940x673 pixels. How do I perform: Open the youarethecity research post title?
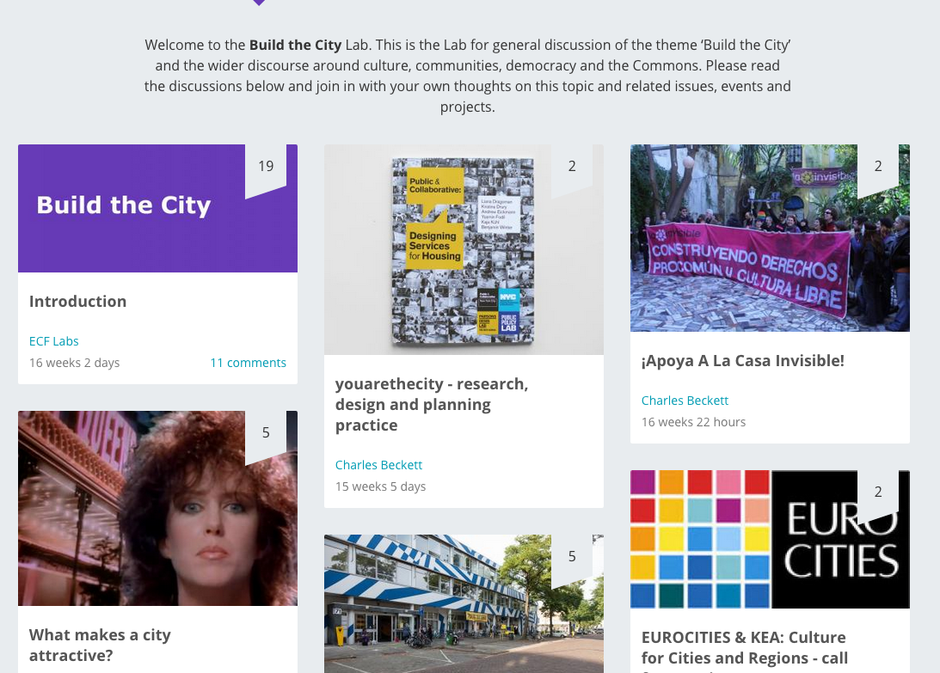pyautogui.click(x=431, y=404)
